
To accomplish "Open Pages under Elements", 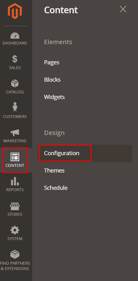I will pyautogui.click(x=52, y=62).
